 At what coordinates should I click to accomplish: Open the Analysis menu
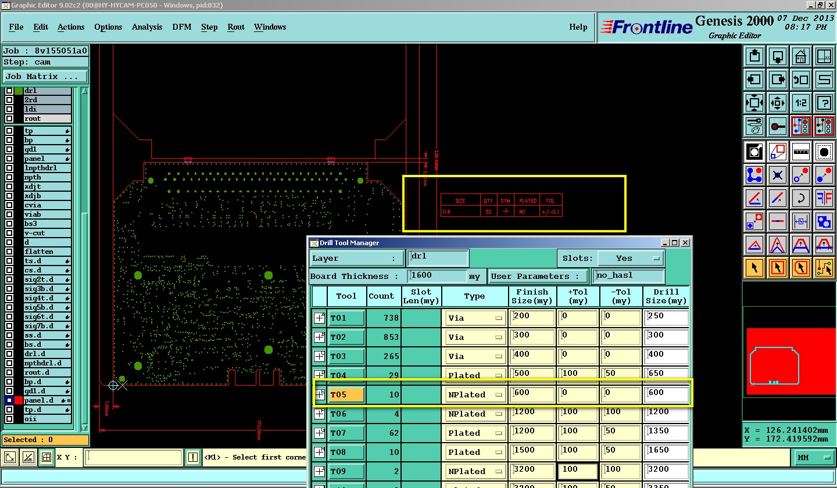pos(147,27)
